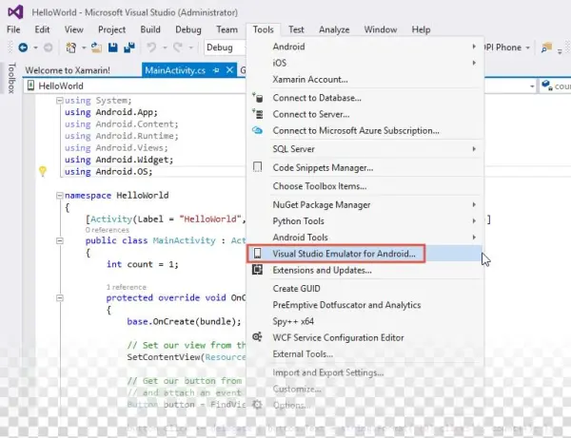Viewport: 571px width, 438px height.
Task: Click the Find in Files toolbar icon
Action: coord(546,48)
